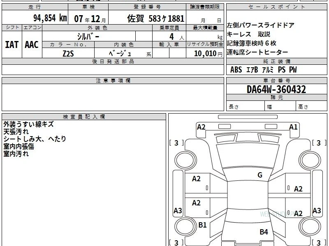
Task: Click sales point "記録簿車検時6枚"
Action: [252, 43]
